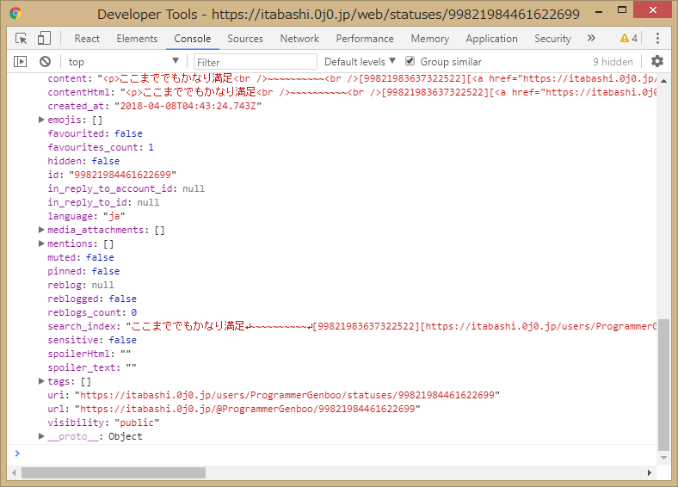678x487 pixels.
Task: Activate the inspect element picker icon
Action: coord(22,39)
